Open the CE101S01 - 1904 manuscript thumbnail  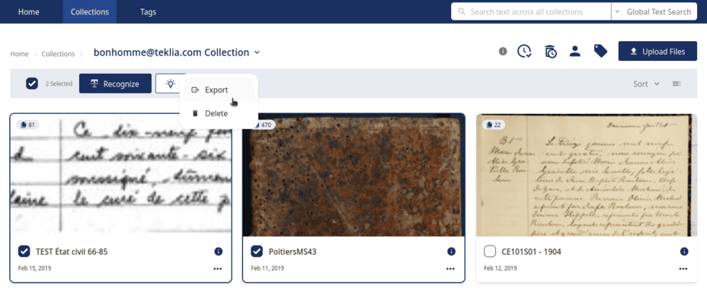[586, 175]
